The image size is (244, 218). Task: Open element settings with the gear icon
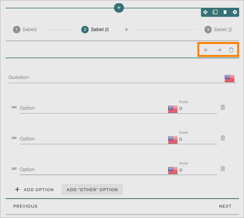pos(235,12)
